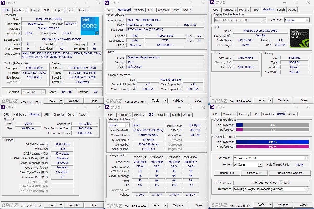Enable the Reference checkbox under CPU Single Thread
Image resolution: width=314 pixels, height=209 pixels.
click(x=217, y=130)
